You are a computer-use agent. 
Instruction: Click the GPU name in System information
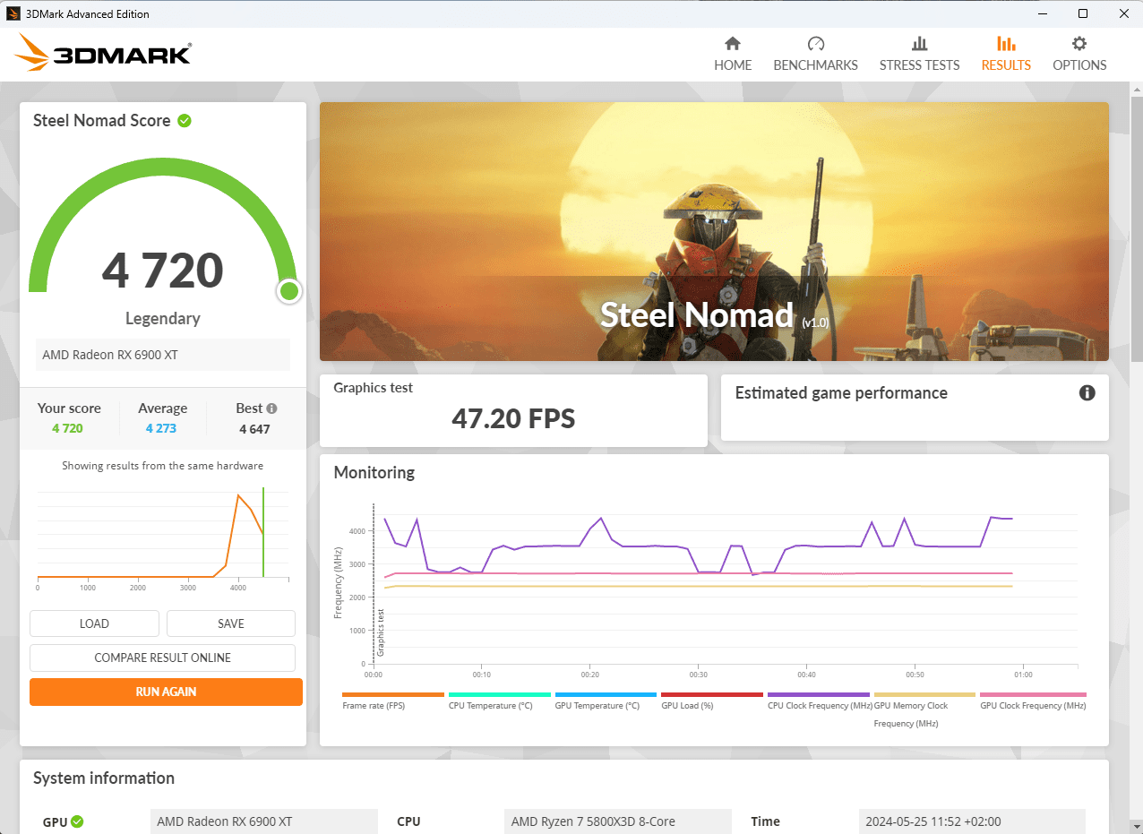click(264, 821)
